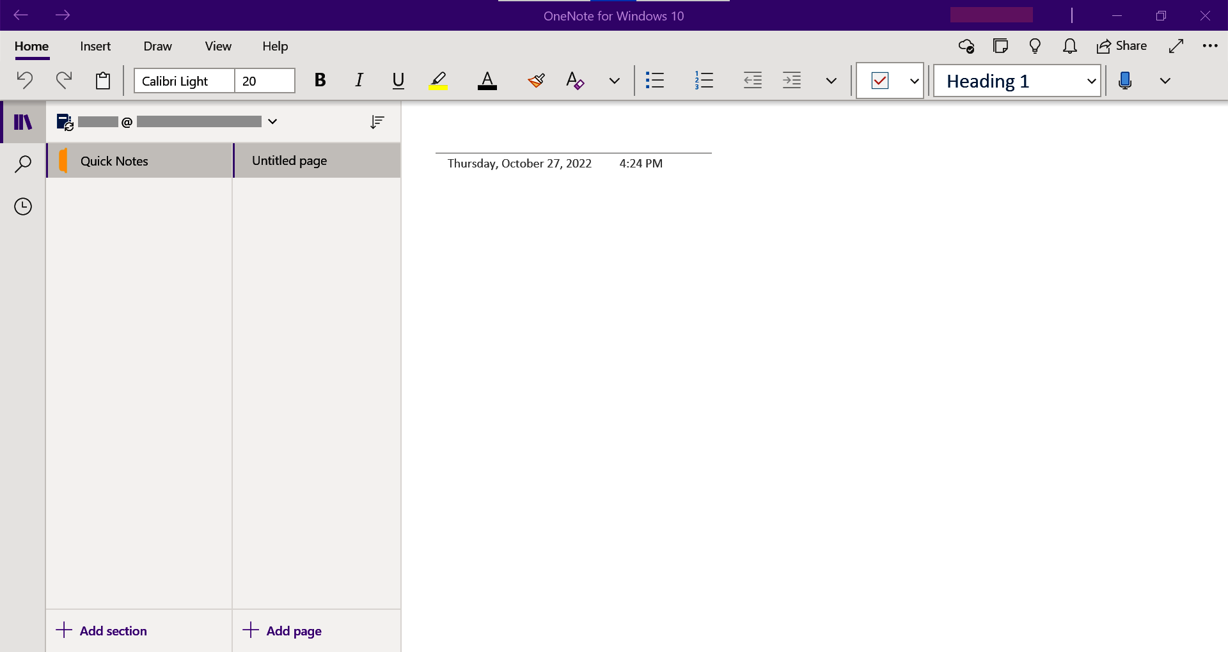Open the tags dropdown arrow
The image size is (1228, 652).
[914, 81]
